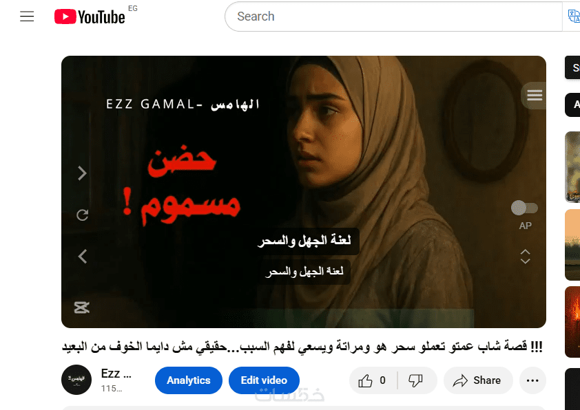
Task: Open the three-line menu on video
Action: tap(534, 96)
